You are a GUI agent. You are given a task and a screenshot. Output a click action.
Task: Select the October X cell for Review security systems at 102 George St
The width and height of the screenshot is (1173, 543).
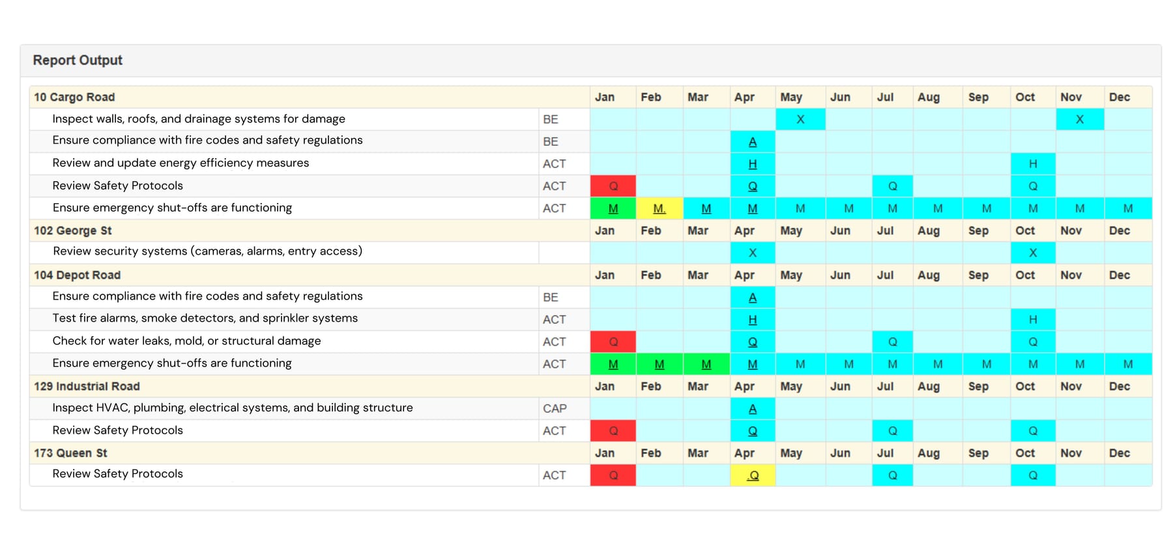click(1033, 253)
